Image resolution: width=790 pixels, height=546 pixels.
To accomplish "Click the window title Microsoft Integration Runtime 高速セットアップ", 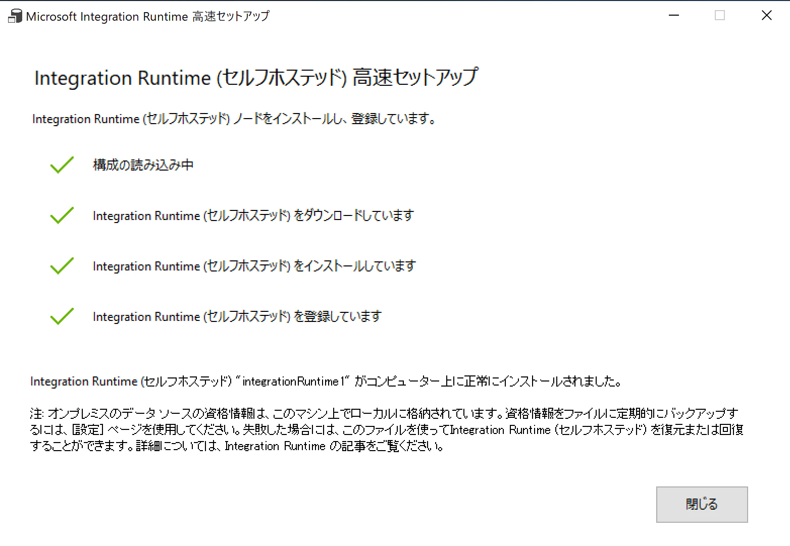I will pos(147,17).
